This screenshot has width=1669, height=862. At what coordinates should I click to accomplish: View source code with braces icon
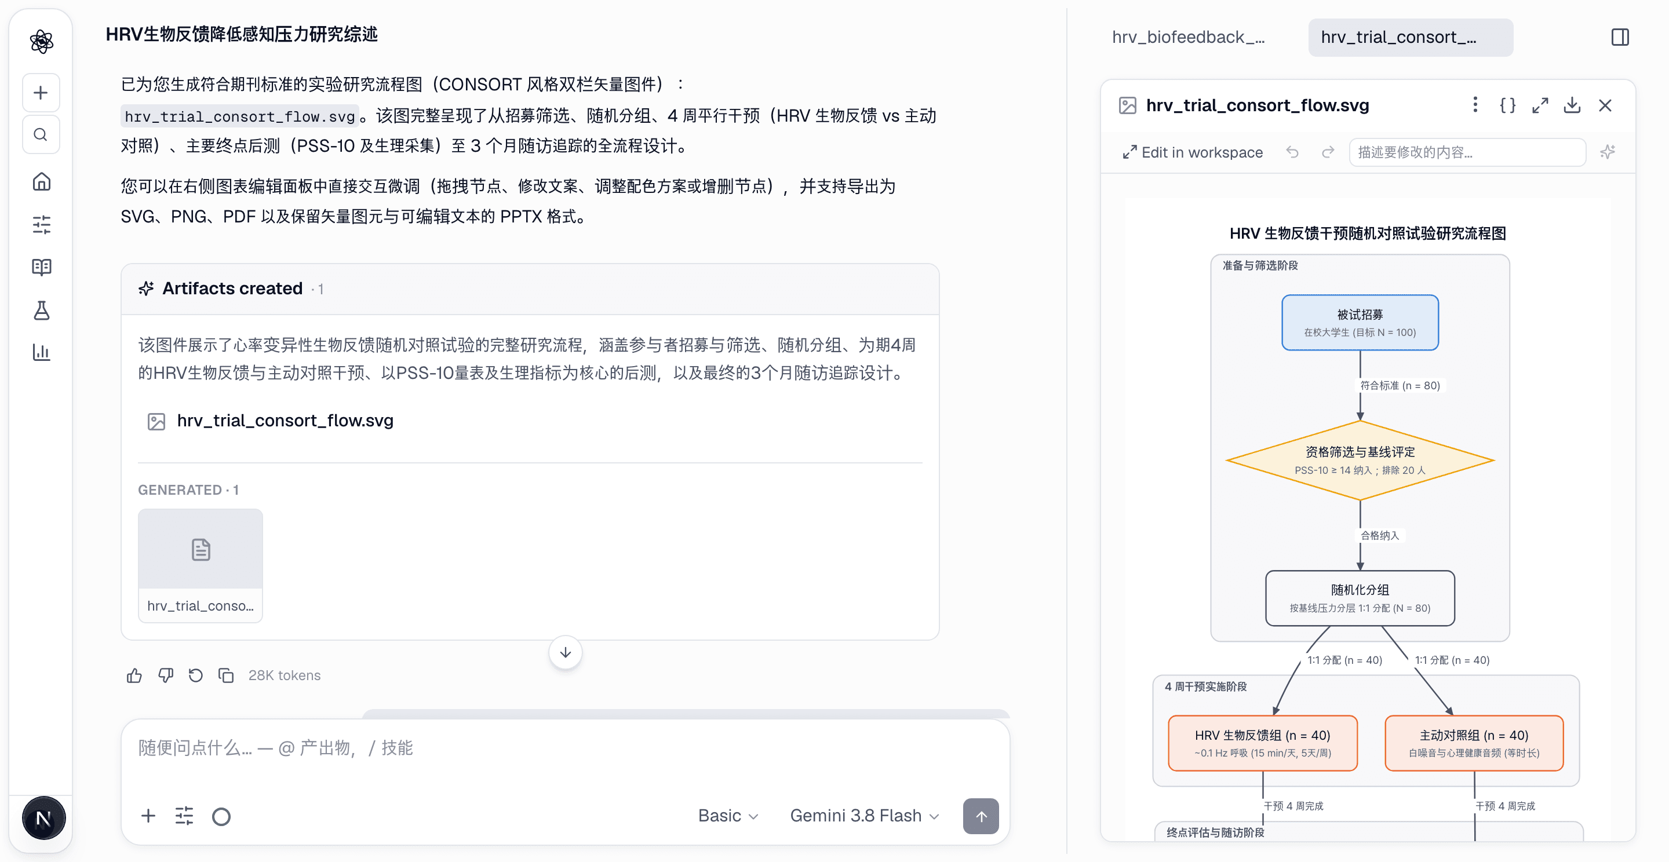click(x=1508, y=105)
